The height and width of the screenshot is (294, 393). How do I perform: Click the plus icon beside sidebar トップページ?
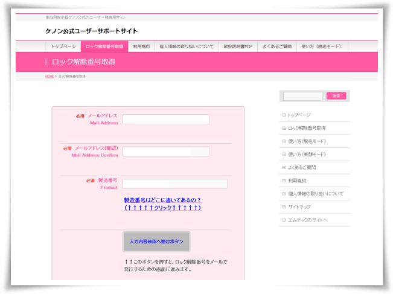click(284, 115)
